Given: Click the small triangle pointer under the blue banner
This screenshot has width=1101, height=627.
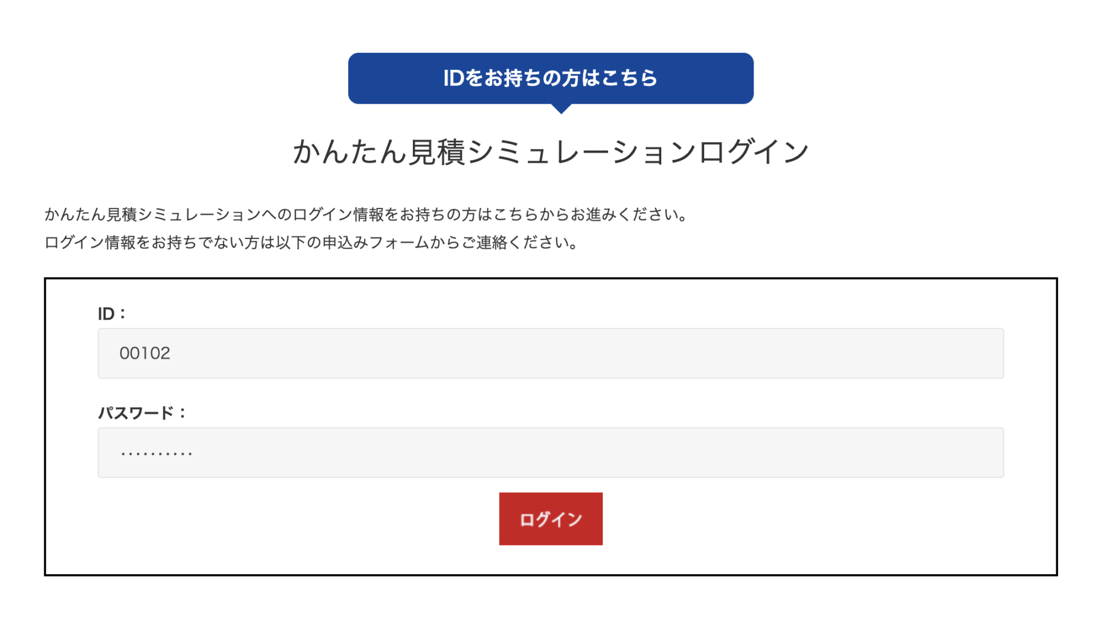Looking at the screenshot, I should coord(561,108).
